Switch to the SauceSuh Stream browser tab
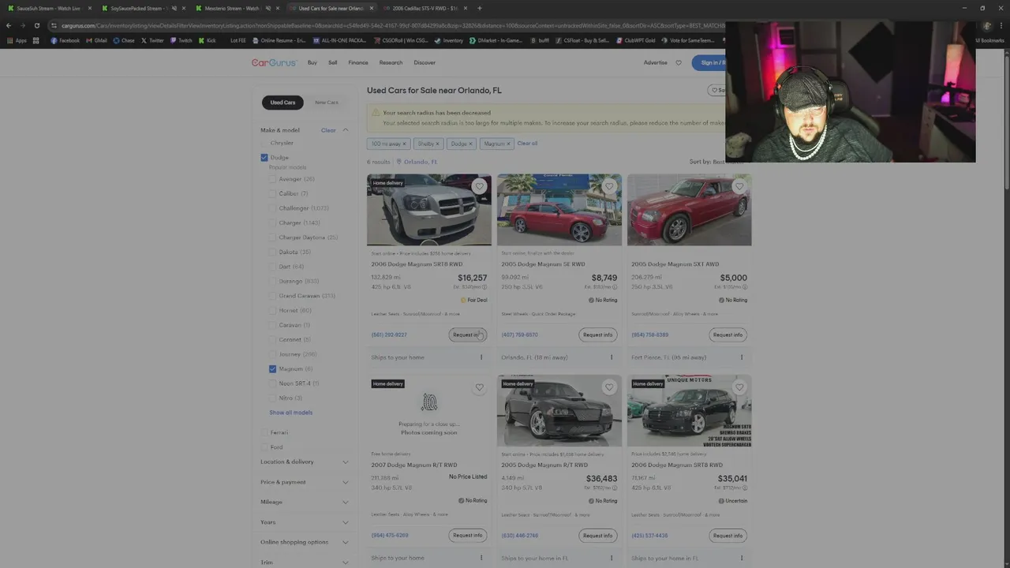Image resolution: width=1010 pixels, height=568 pixels. tap(49, 8)
